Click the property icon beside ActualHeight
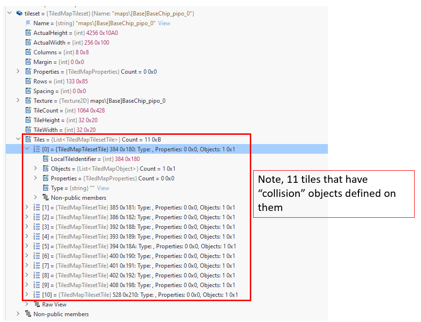421x322 pixels. tap(28, 32)
